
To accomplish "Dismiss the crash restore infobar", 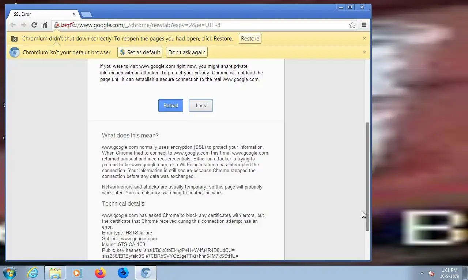I will pos(364,38).
